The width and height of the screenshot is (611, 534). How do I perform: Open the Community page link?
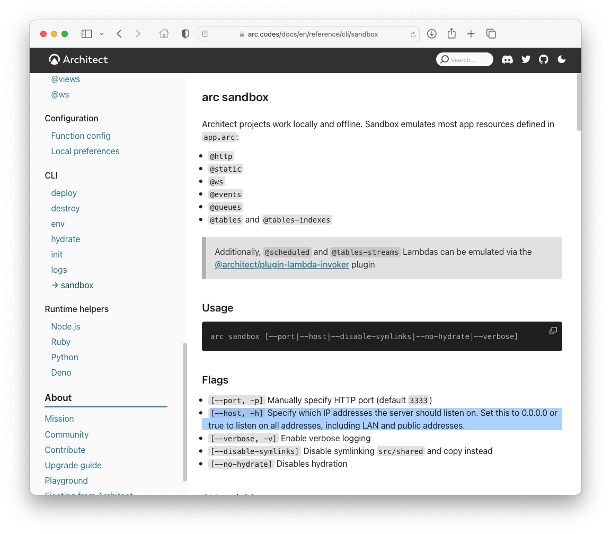(67, 434)
